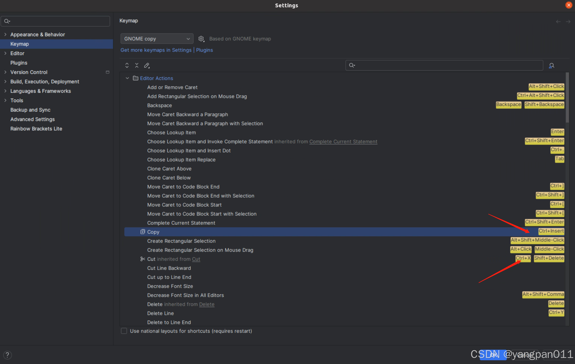Close the Settings dialog

tap(569, 5)
